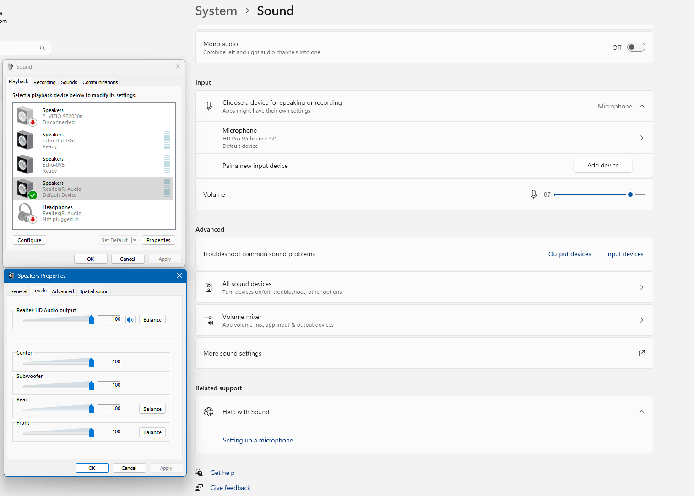
Task: Open the Setting up a microphone link
Action: click(258, 440)
